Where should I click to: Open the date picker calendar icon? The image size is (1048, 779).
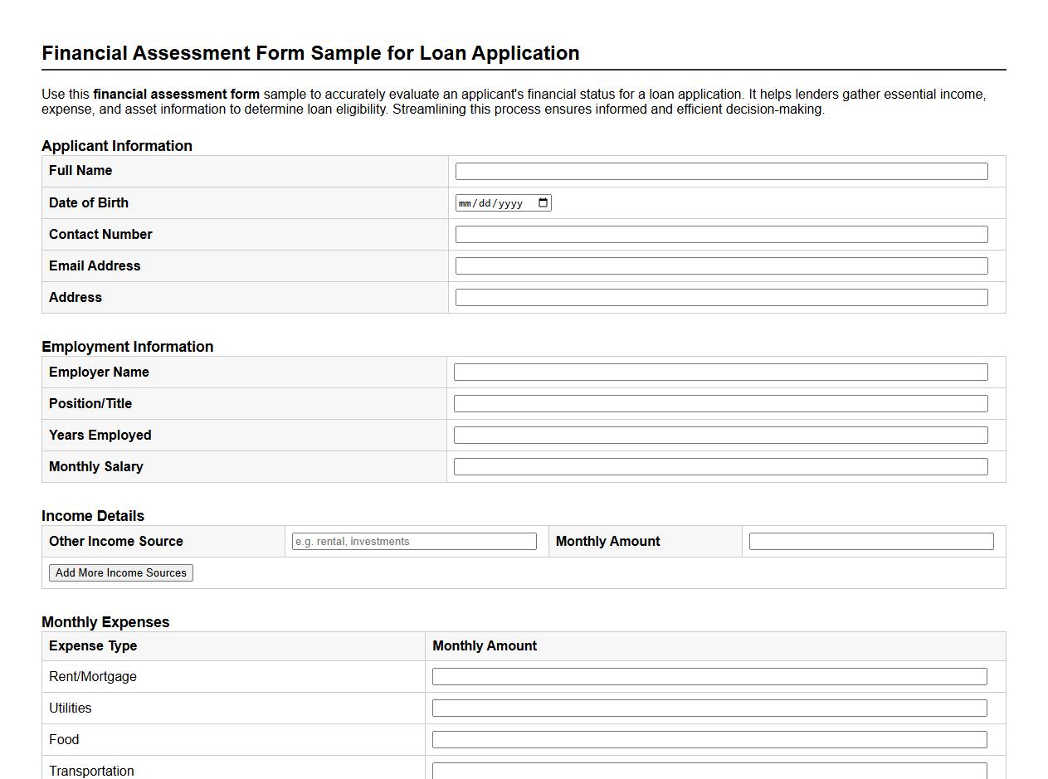tap(542, 202)
